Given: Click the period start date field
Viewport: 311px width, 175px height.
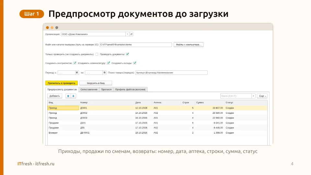Looking at the screenshot, I should (x=66, y=73).
